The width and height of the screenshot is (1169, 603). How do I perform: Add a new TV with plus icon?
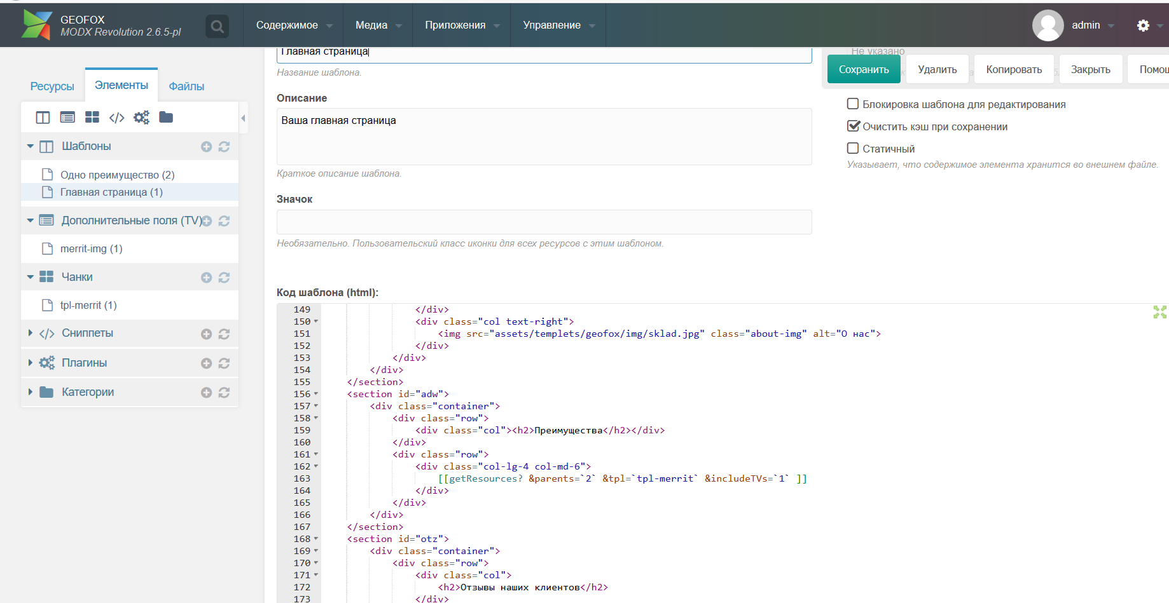click(207, 221)
